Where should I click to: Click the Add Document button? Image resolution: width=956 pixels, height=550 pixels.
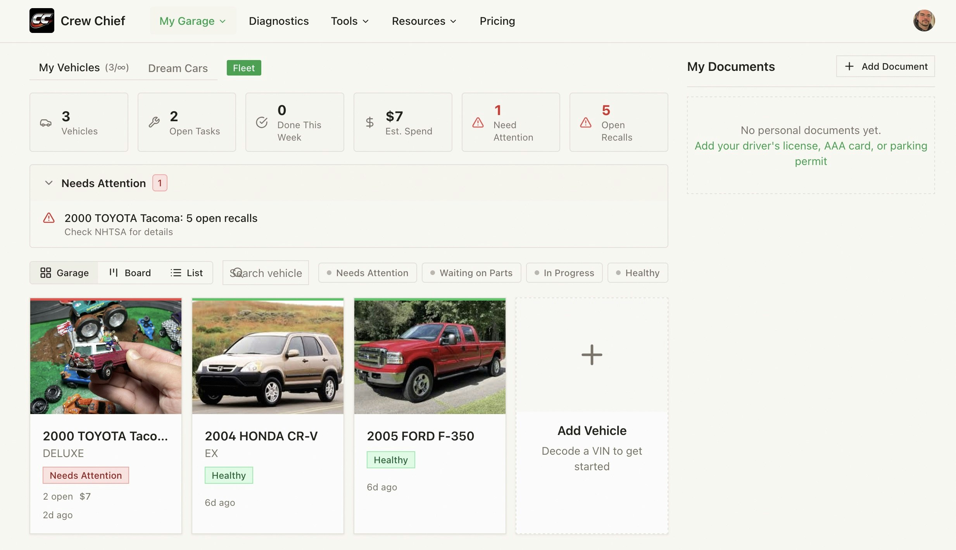coord(885,66)
